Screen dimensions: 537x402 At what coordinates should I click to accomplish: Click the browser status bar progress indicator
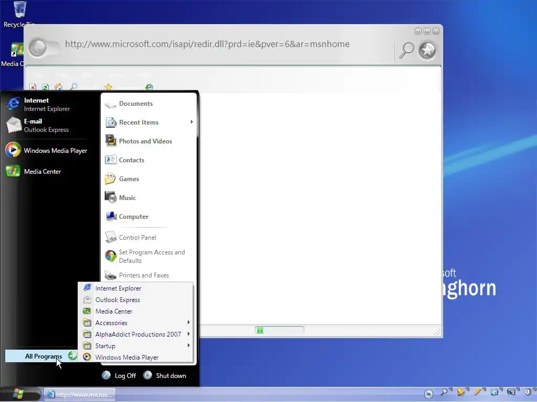[x=279, y=330]
